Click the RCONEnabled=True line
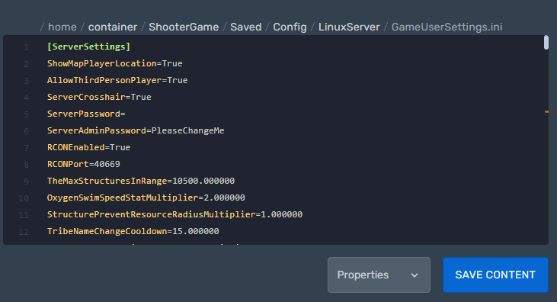557x302 pixels. pyautogui.click(x=89, y=147)
